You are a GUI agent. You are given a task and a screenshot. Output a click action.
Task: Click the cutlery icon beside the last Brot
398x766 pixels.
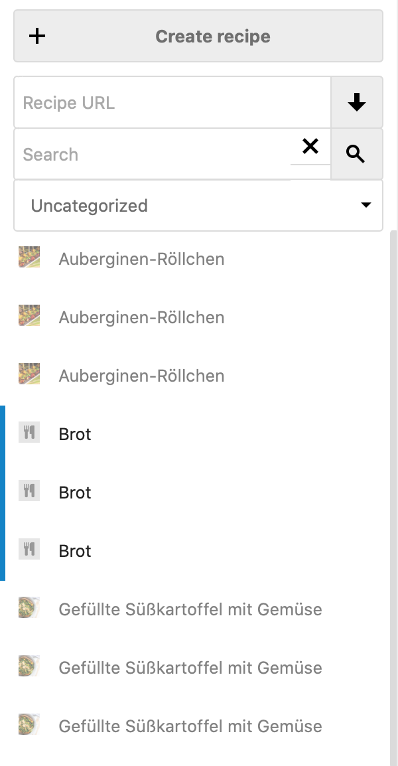29,550
